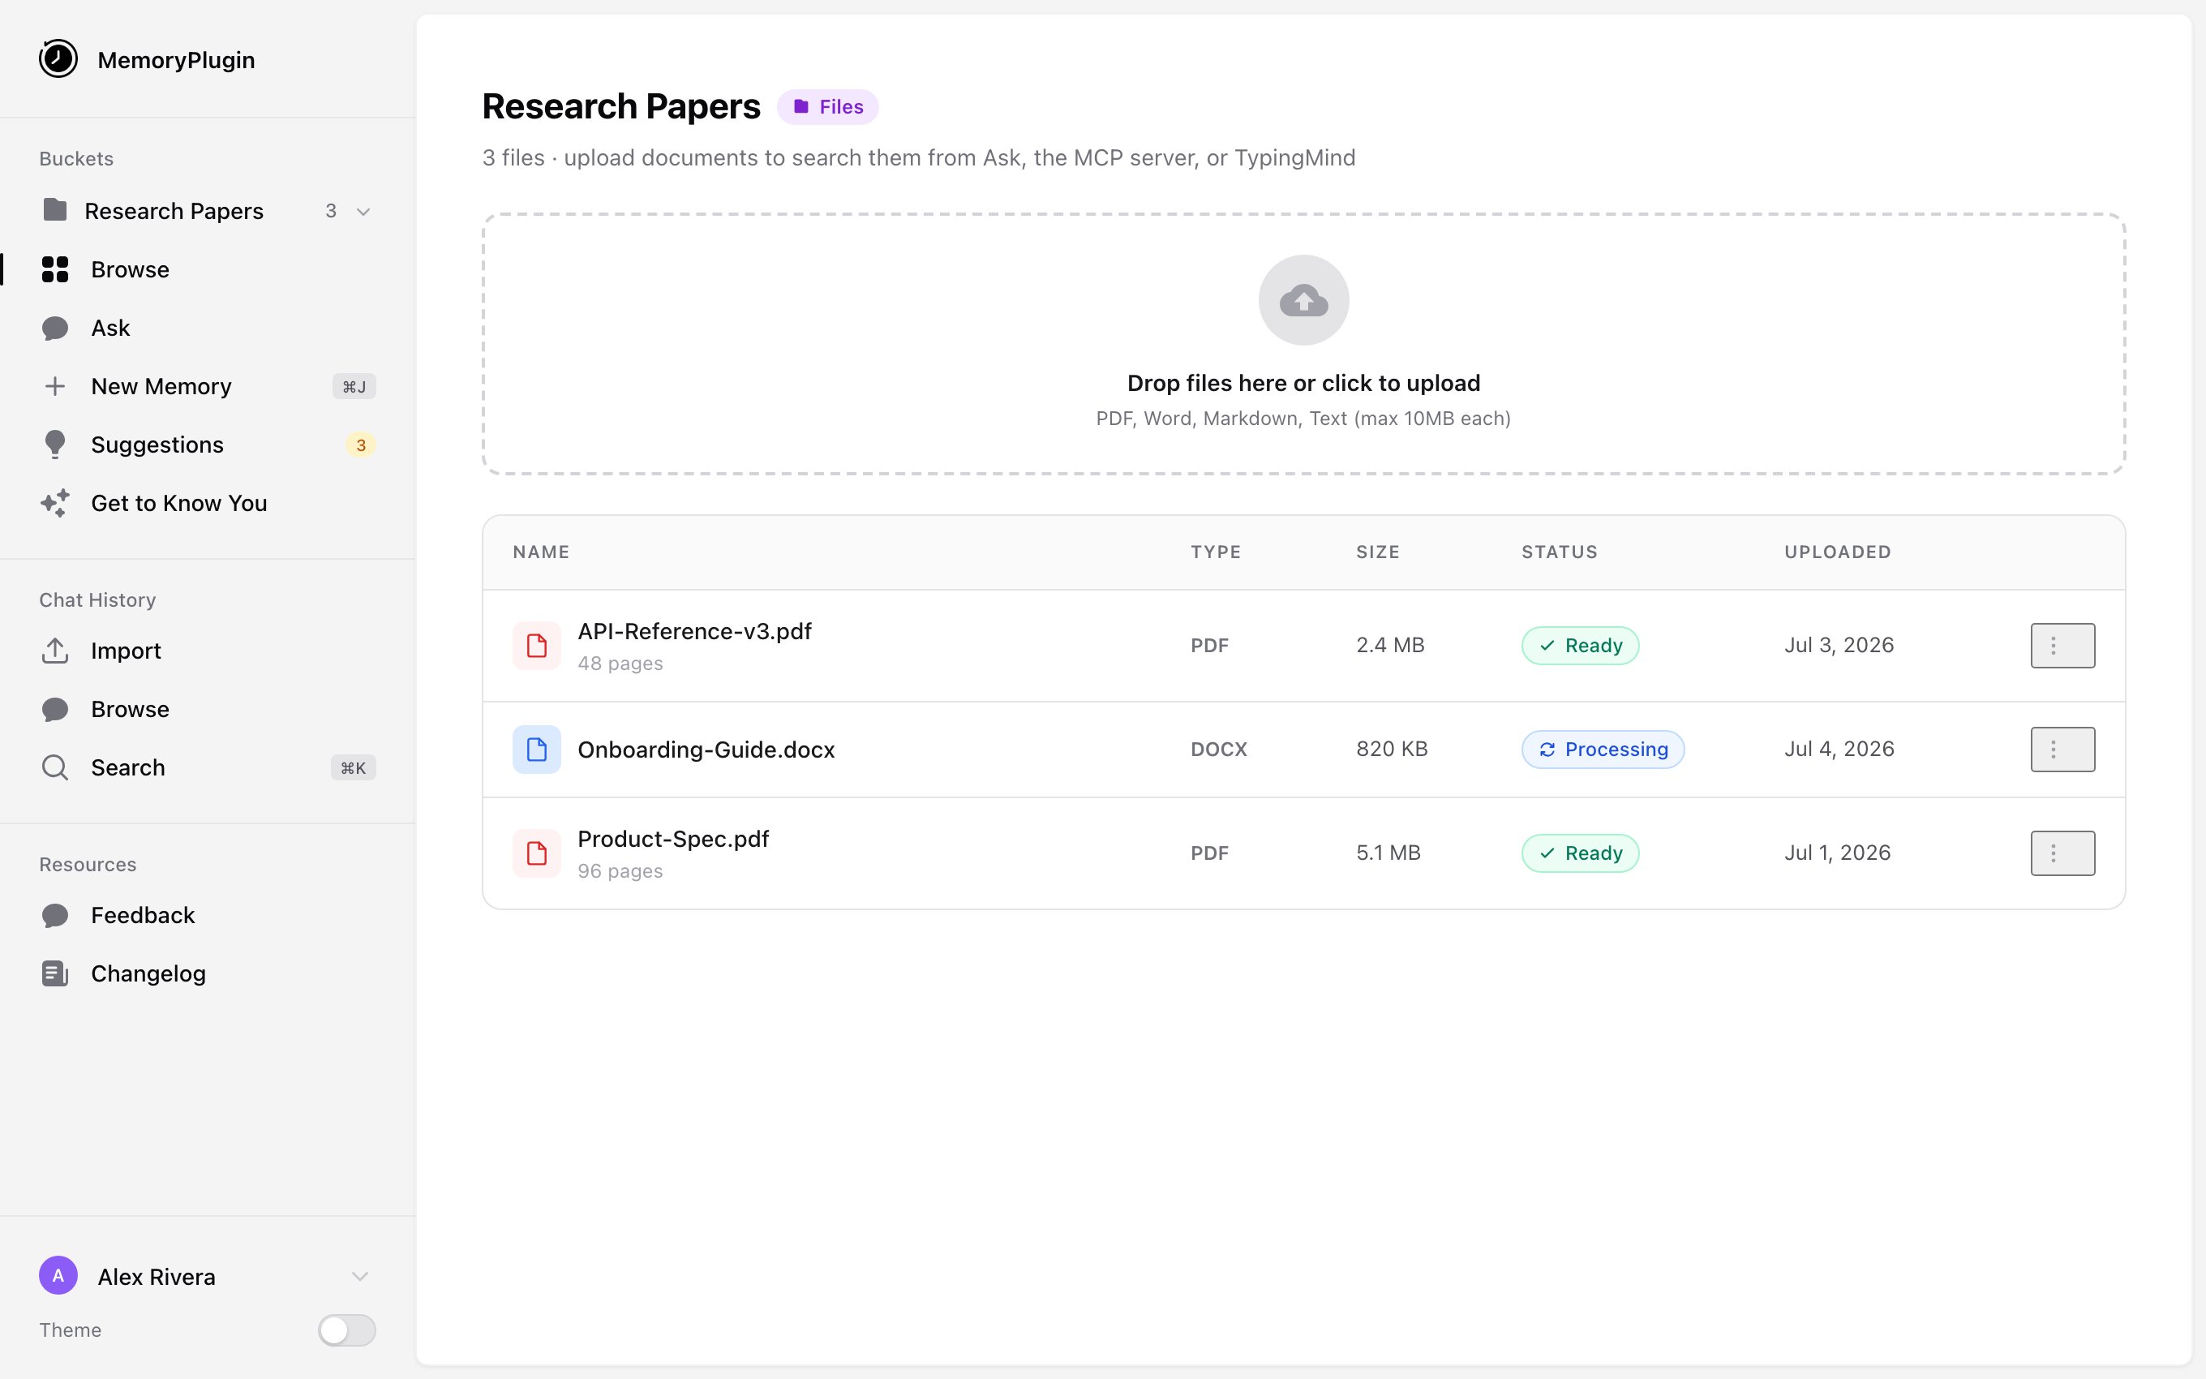Click the Ready status on API-Reference-v3.pdf
Image resolution: width=2206 pixels, height=1379 pixels.
click(x=1580, y=646)
